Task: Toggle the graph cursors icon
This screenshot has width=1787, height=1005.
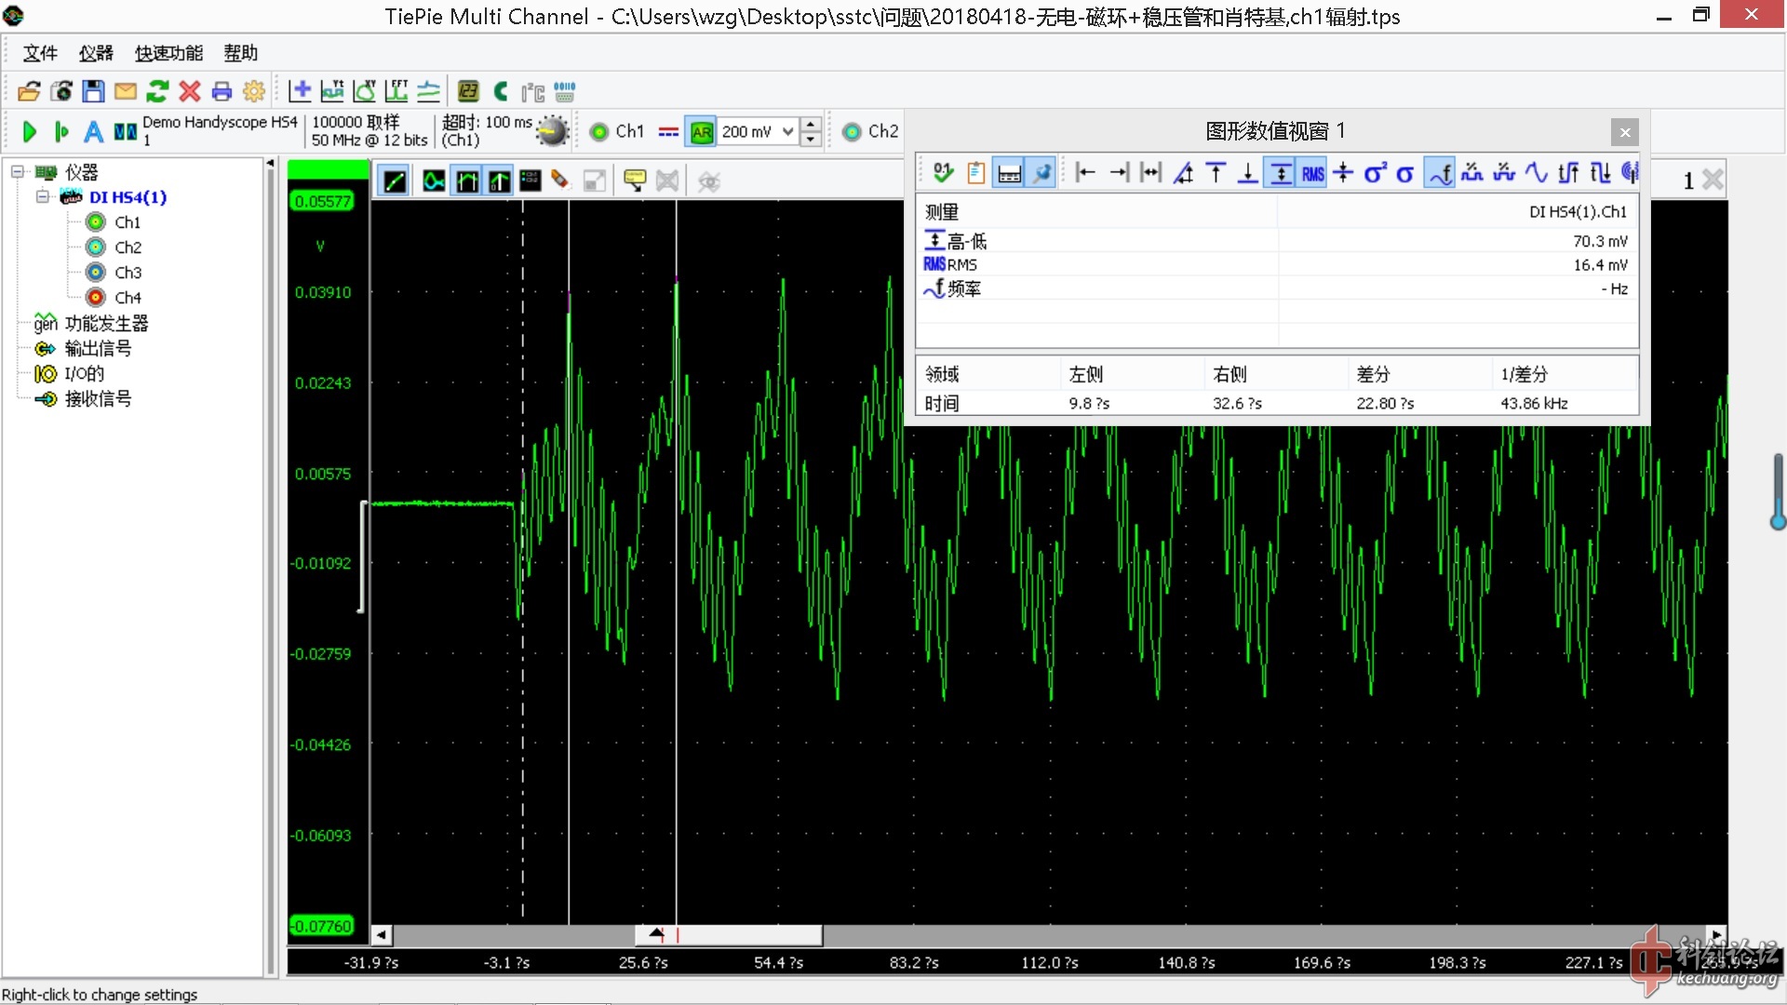Action: [x=467, y=181]
